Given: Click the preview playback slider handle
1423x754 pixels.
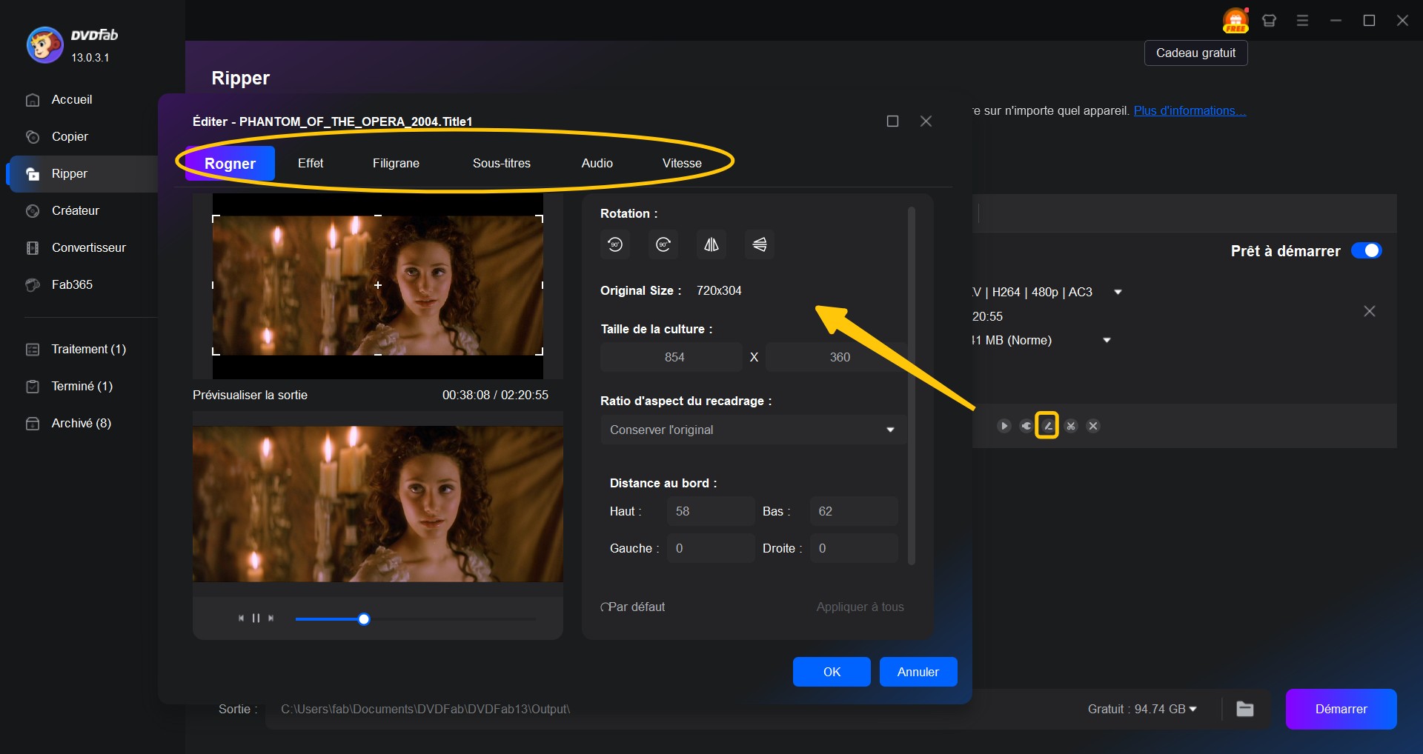Looking at the screenshot, I should coord(364,619).
